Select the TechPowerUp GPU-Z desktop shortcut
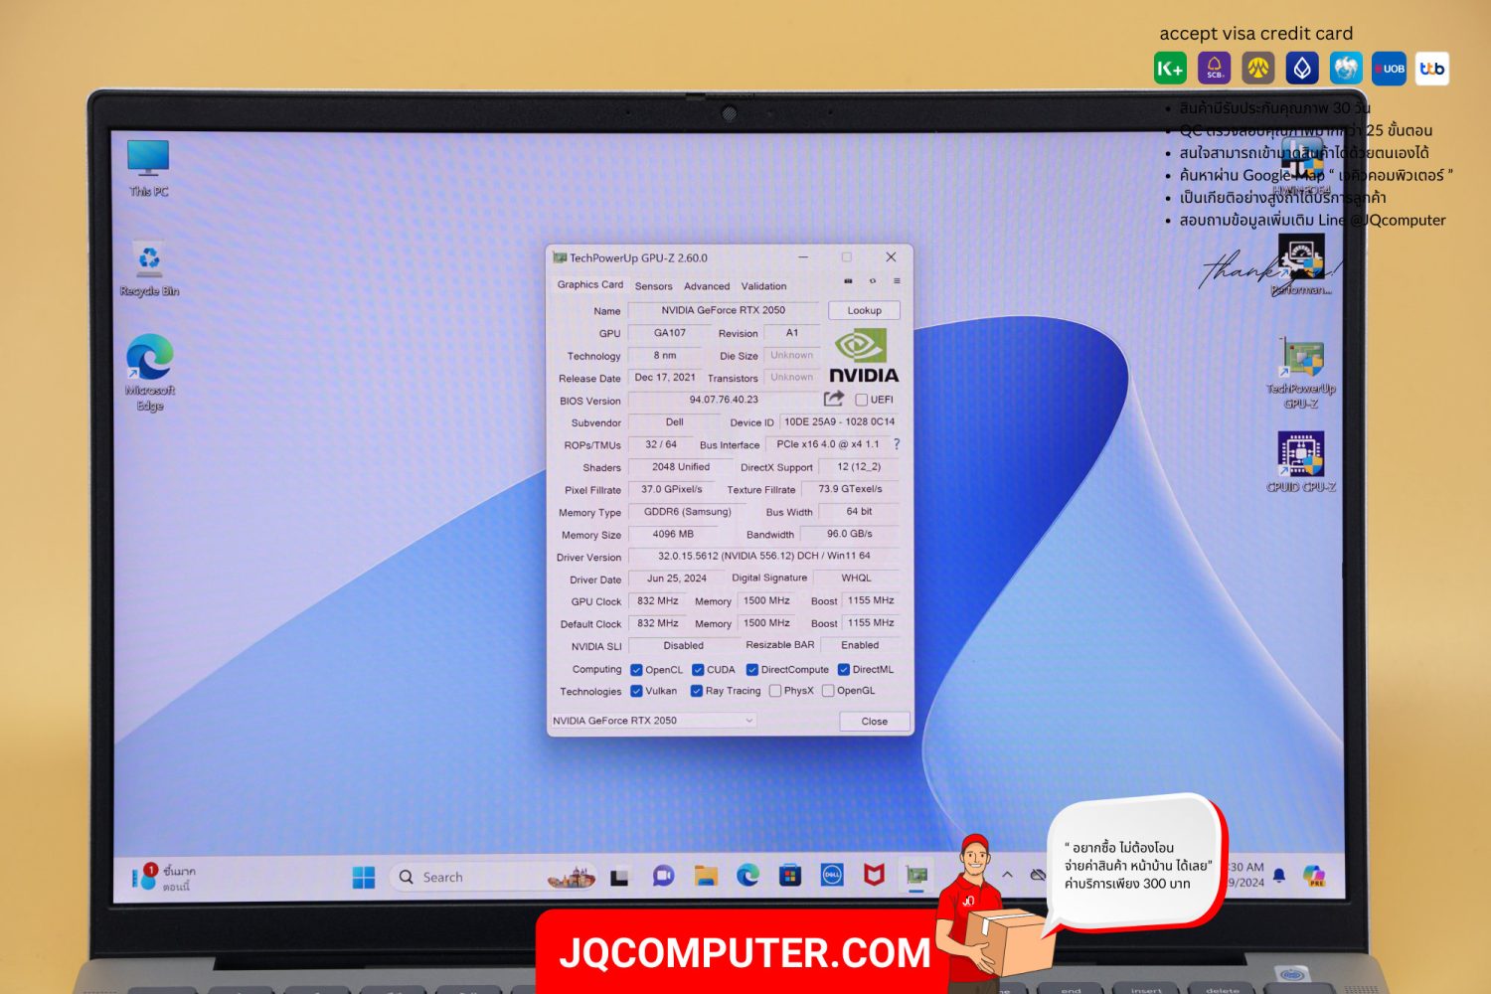Viewport: 1491px width, 994px height. (x=1300, y=373)
